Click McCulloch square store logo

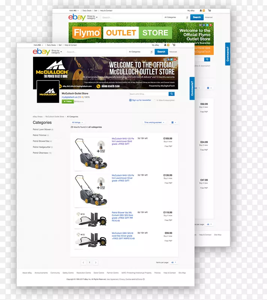[48, 91]
